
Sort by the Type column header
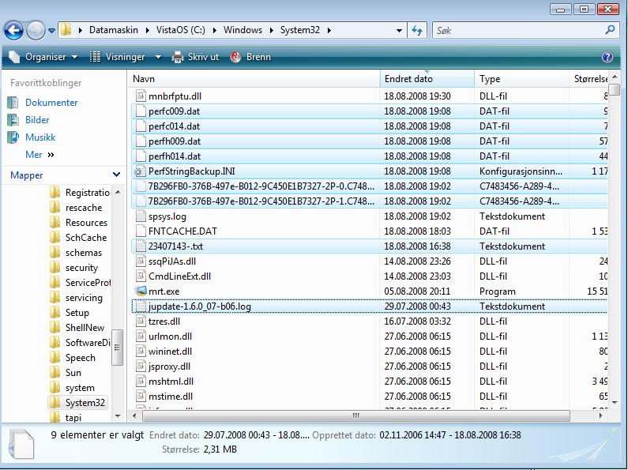[522, 79]
